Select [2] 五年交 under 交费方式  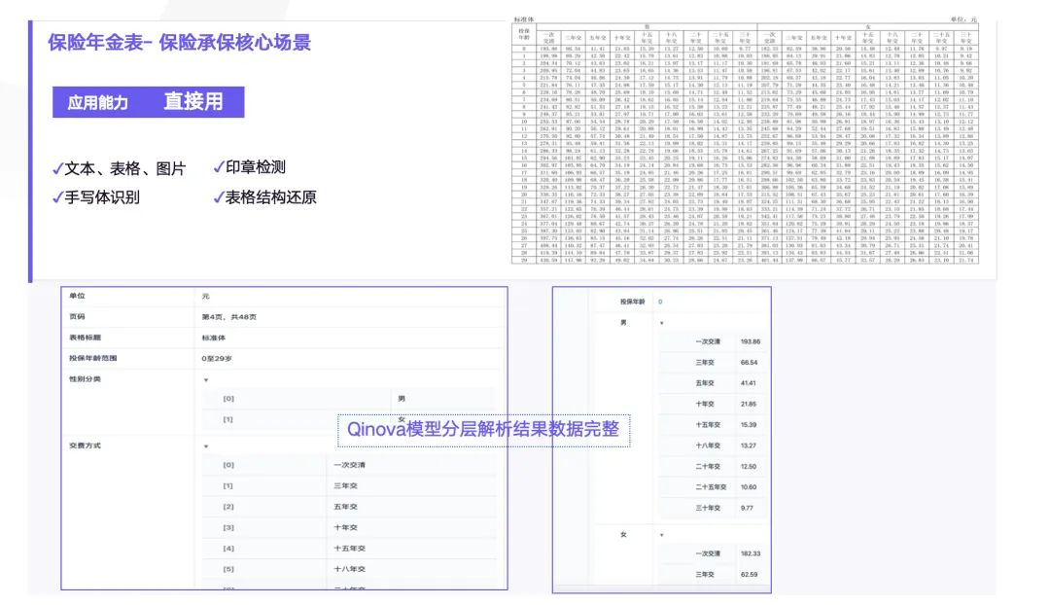[350, 507]
